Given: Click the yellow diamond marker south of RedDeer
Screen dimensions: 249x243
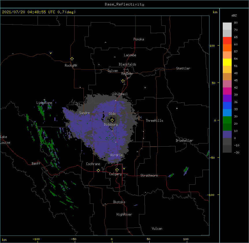Looking at the screenshot, I should click(123, 81).
